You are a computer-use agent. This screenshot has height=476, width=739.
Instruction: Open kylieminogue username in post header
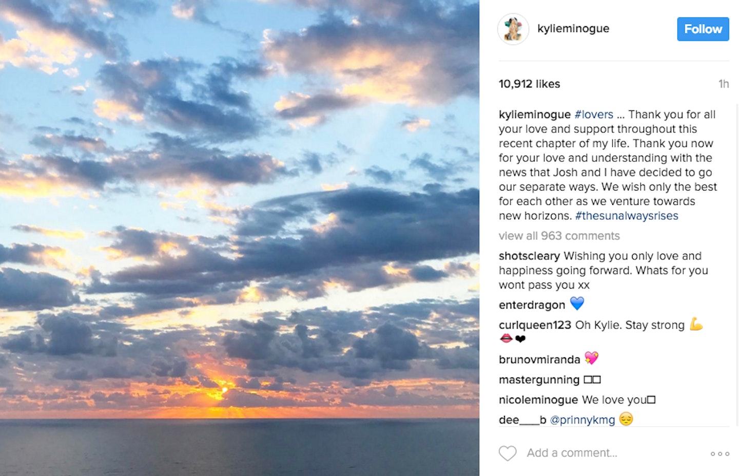573,29
